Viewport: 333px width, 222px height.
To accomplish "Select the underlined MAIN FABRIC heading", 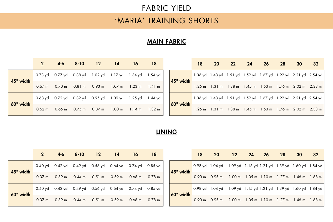I will pos(167,42).
